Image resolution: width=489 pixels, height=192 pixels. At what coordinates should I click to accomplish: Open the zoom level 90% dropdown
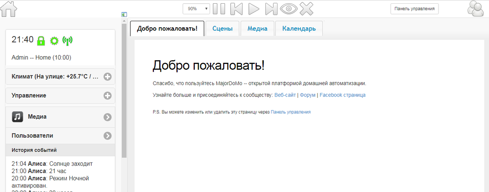(x=196, y=8)
